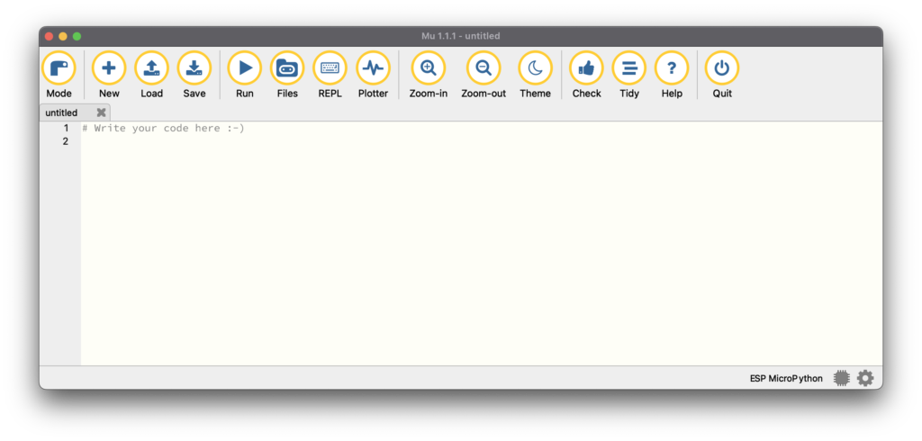Viewport: 922px width, 441px height.
Task: Quit the Mu editor
Action: 722,75
